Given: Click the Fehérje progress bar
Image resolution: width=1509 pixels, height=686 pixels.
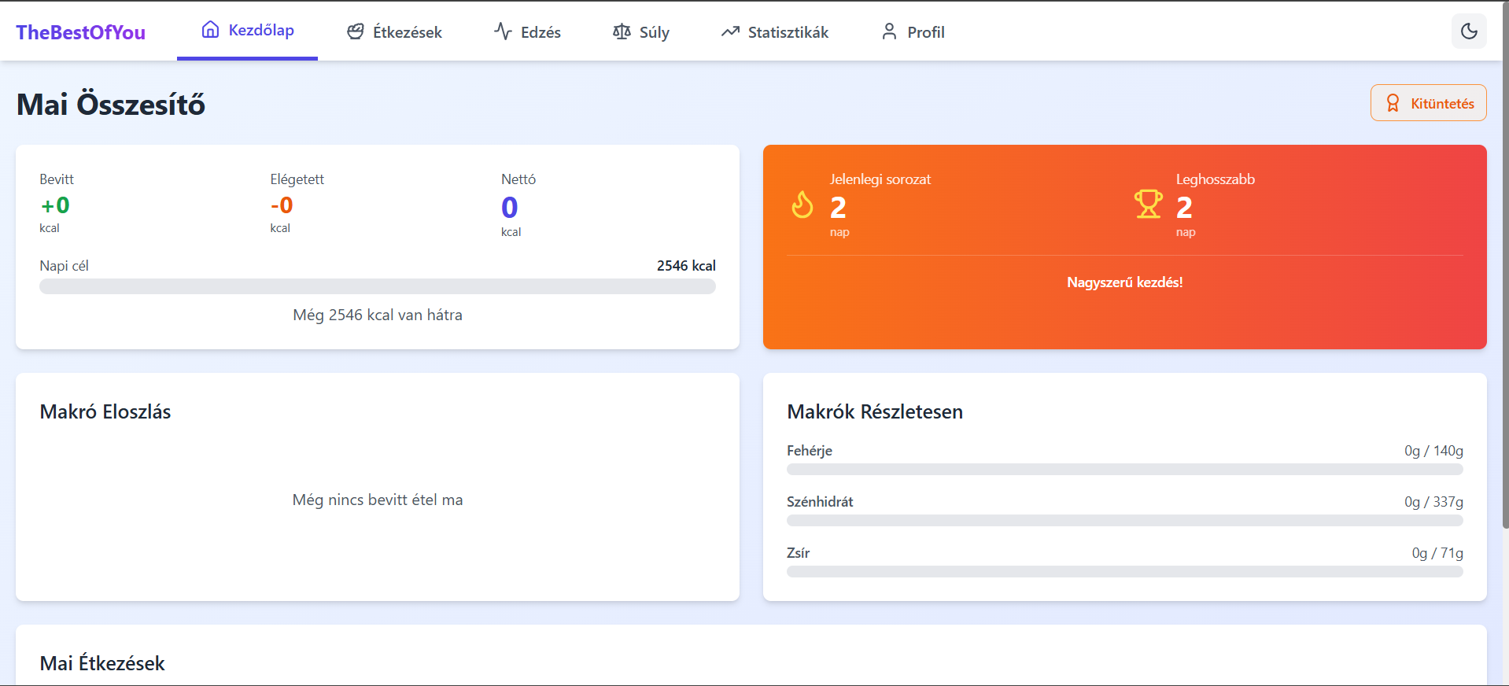Looking at the screenshot, I should 1124,470.
